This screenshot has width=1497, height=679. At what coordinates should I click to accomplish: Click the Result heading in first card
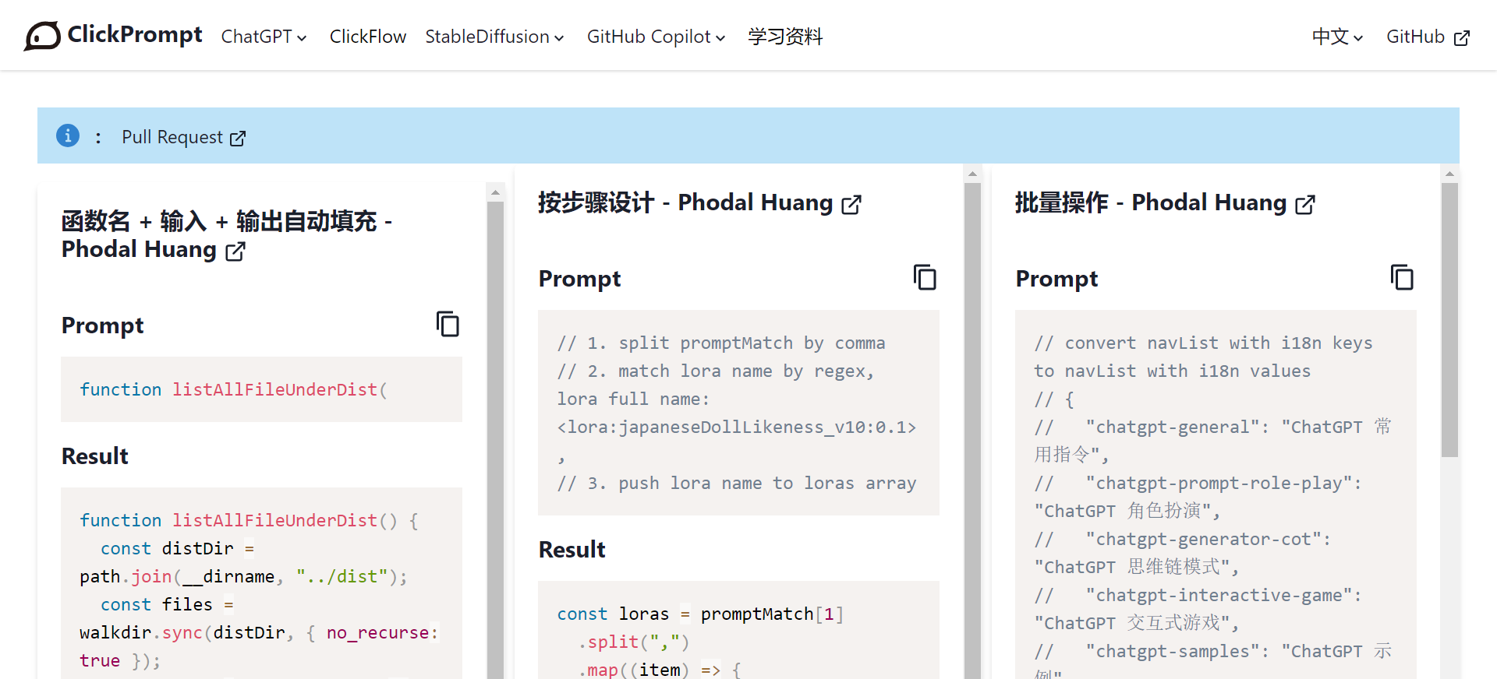(95, 456)
